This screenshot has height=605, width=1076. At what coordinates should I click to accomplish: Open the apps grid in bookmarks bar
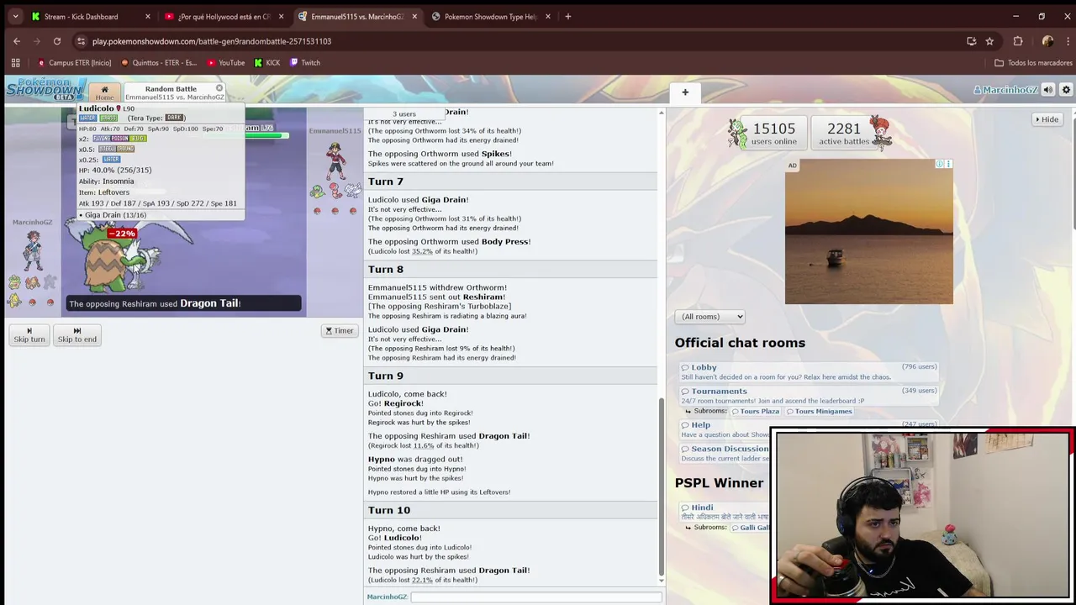[15, 63]
